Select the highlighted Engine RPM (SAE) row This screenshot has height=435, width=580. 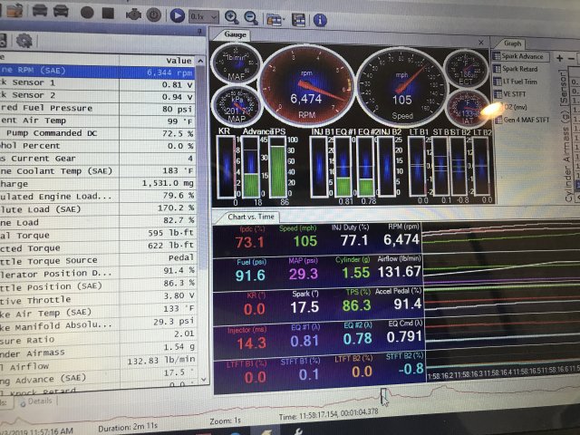coord(97,72)
